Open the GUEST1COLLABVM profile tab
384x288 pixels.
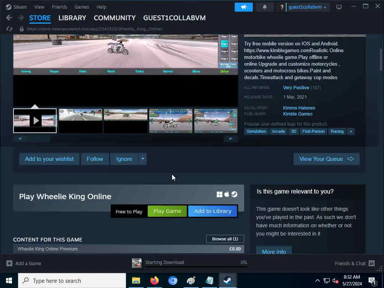click(x=174, y=18)
